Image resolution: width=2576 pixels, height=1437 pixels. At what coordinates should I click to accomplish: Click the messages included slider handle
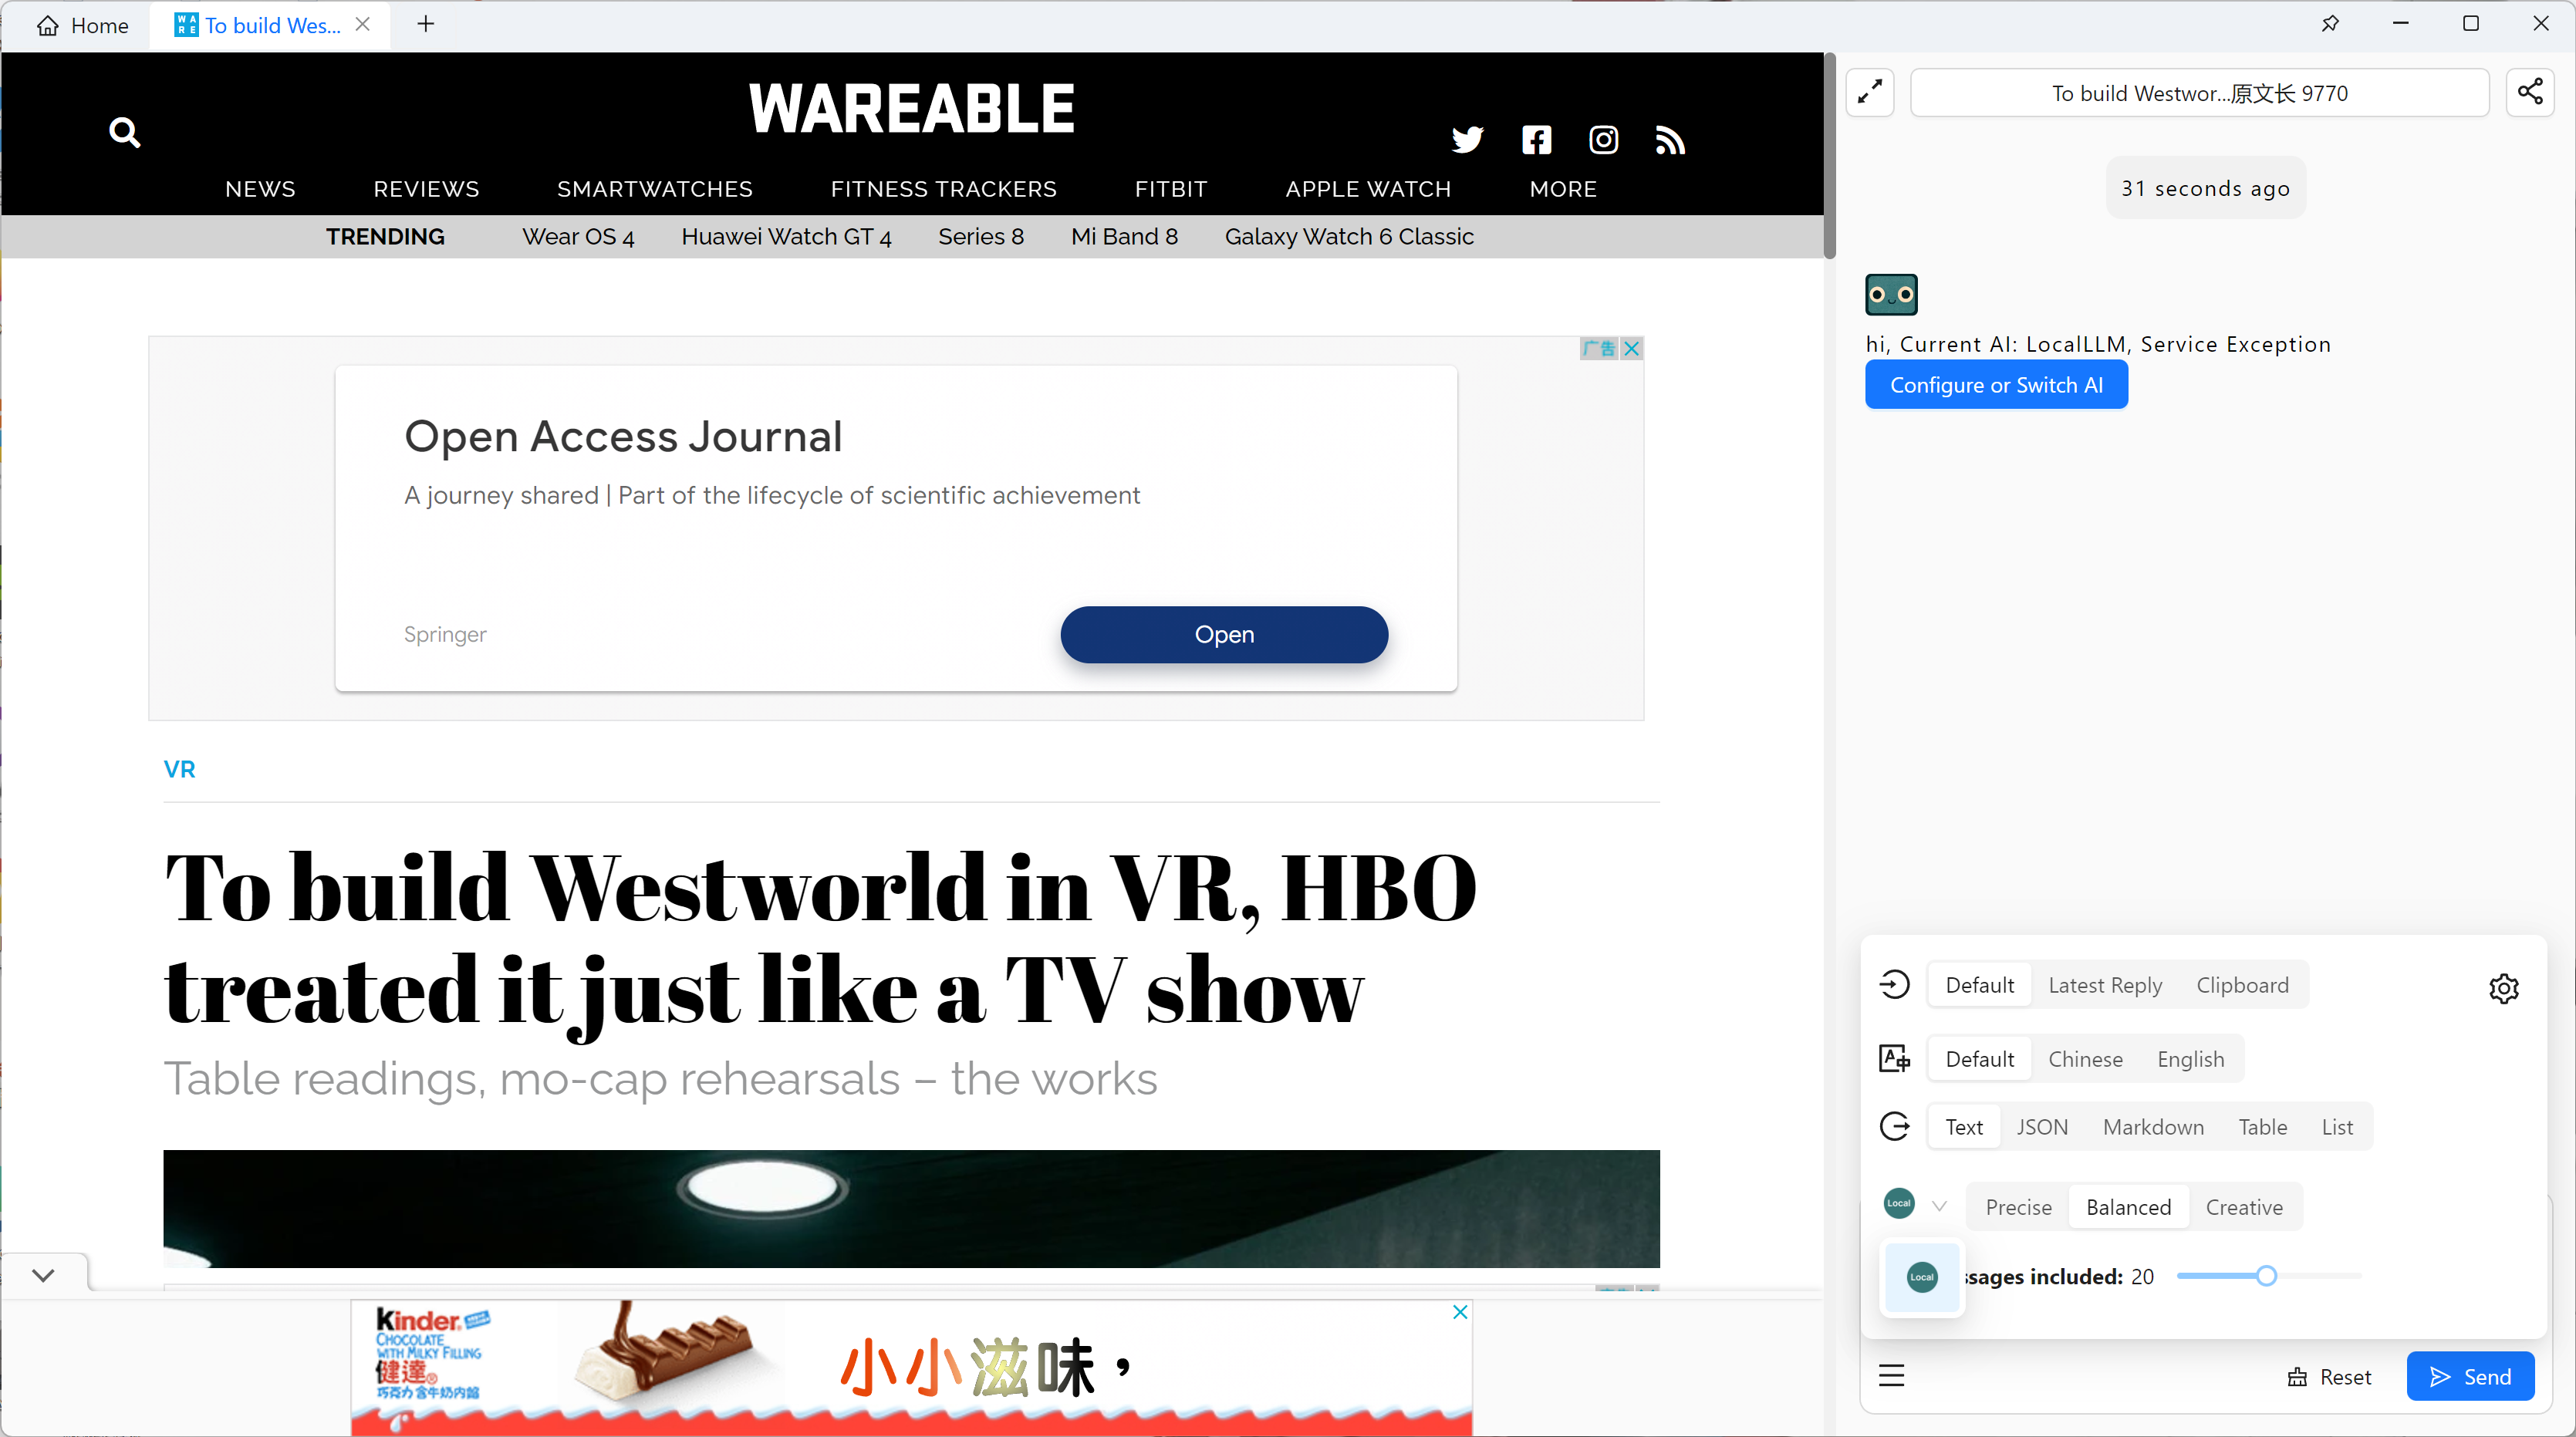coord(2266,1276)
